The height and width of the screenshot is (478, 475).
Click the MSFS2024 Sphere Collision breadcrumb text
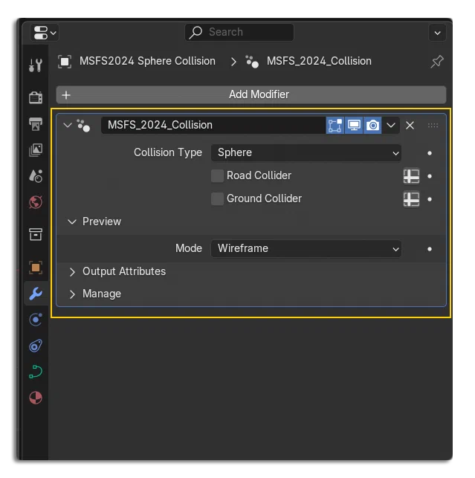[x=147, y=61]
